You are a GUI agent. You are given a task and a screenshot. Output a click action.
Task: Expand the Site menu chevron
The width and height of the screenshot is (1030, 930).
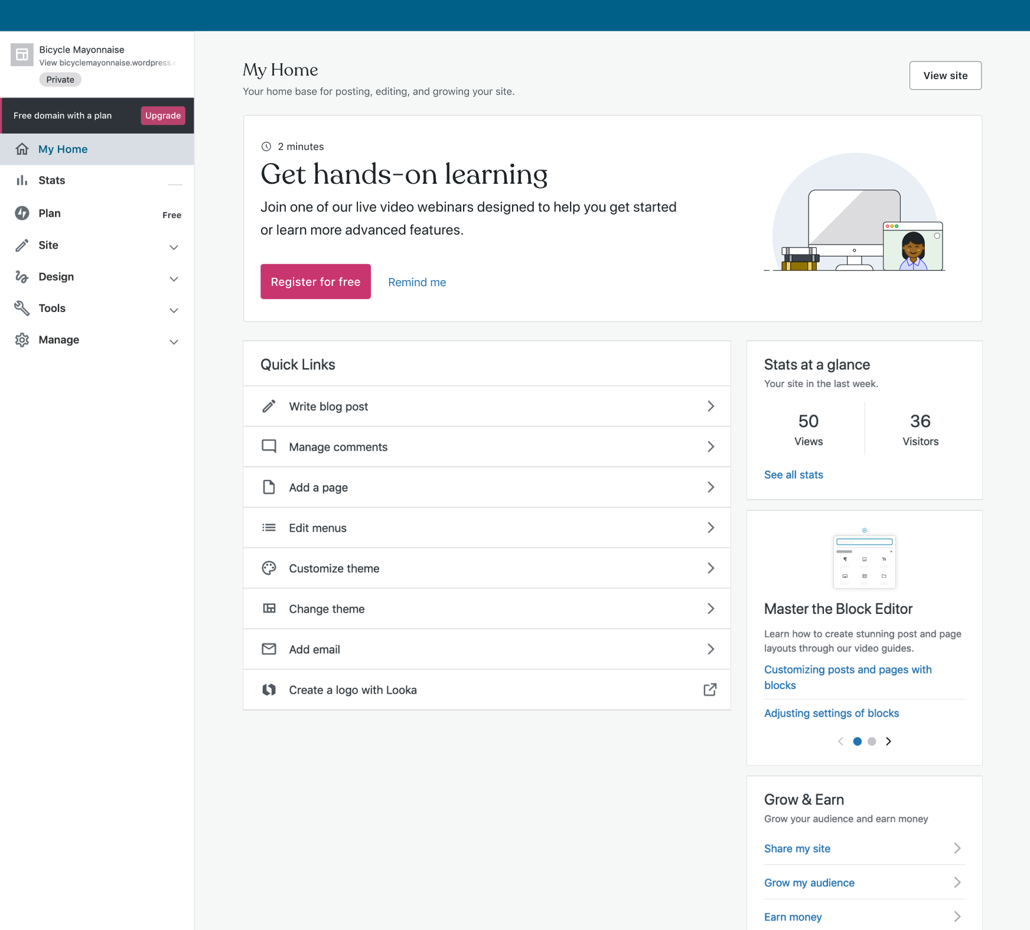tap(174, 247)
